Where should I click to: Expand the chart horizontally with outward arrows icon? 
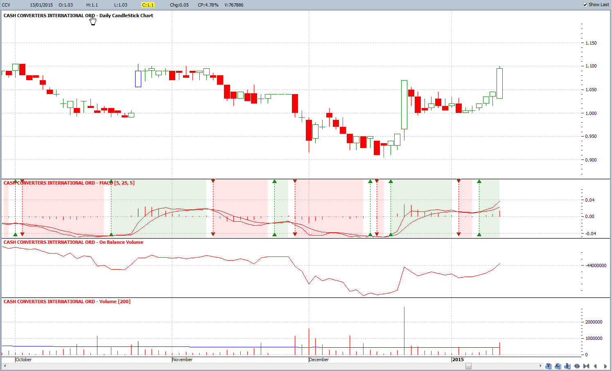577,366
